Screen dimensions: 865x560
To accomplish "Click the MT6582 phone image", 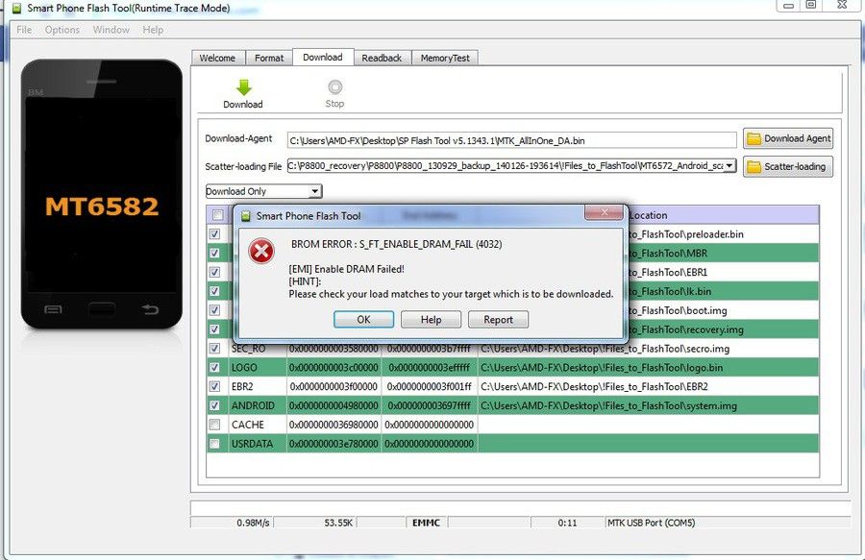I will point(102,194).
